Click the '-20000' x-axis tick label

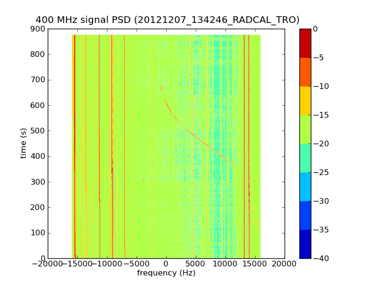48,264
